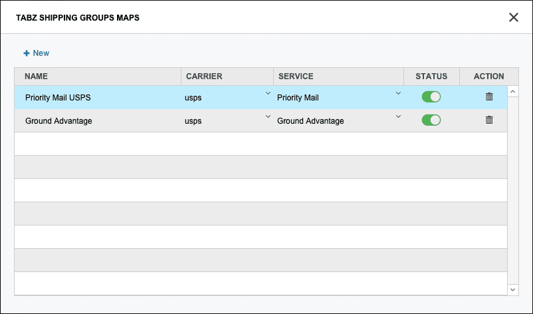
Task: Expand carrier dropdown for Ground Advantage
Action: click(x=268, y=117)
